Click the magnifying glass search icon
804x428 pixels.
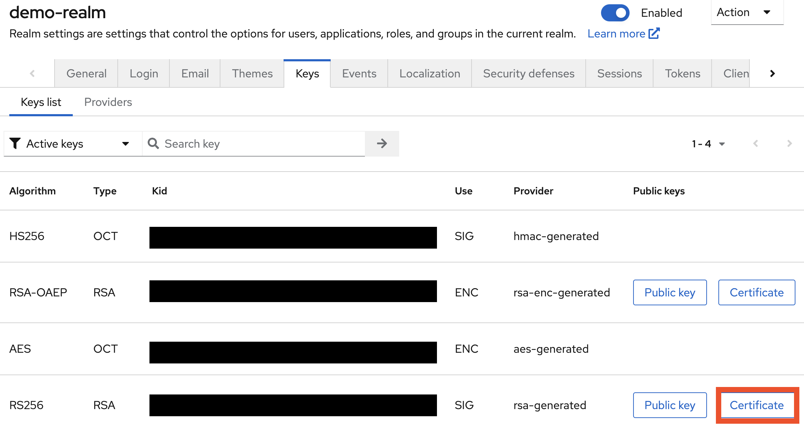tap(153, 143)
